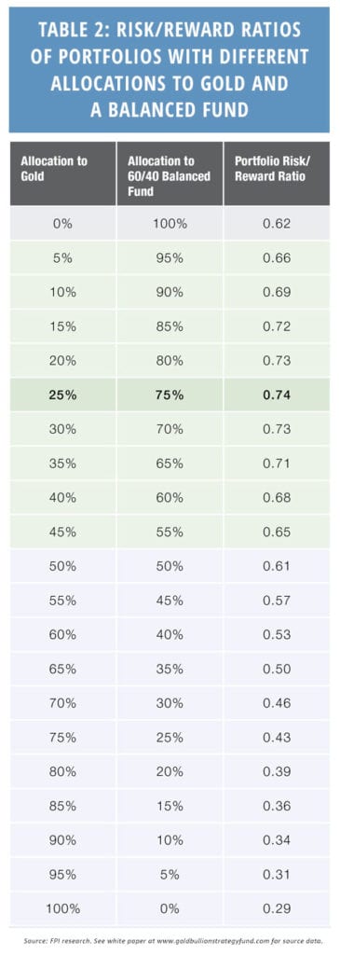Screen dimensions: 340x955
Task: Select the 0.69 ratio value
Action: click(x=277, y=292)
